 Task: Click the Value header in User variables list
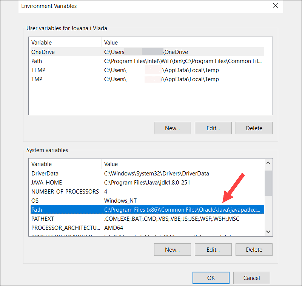[183, 43]
